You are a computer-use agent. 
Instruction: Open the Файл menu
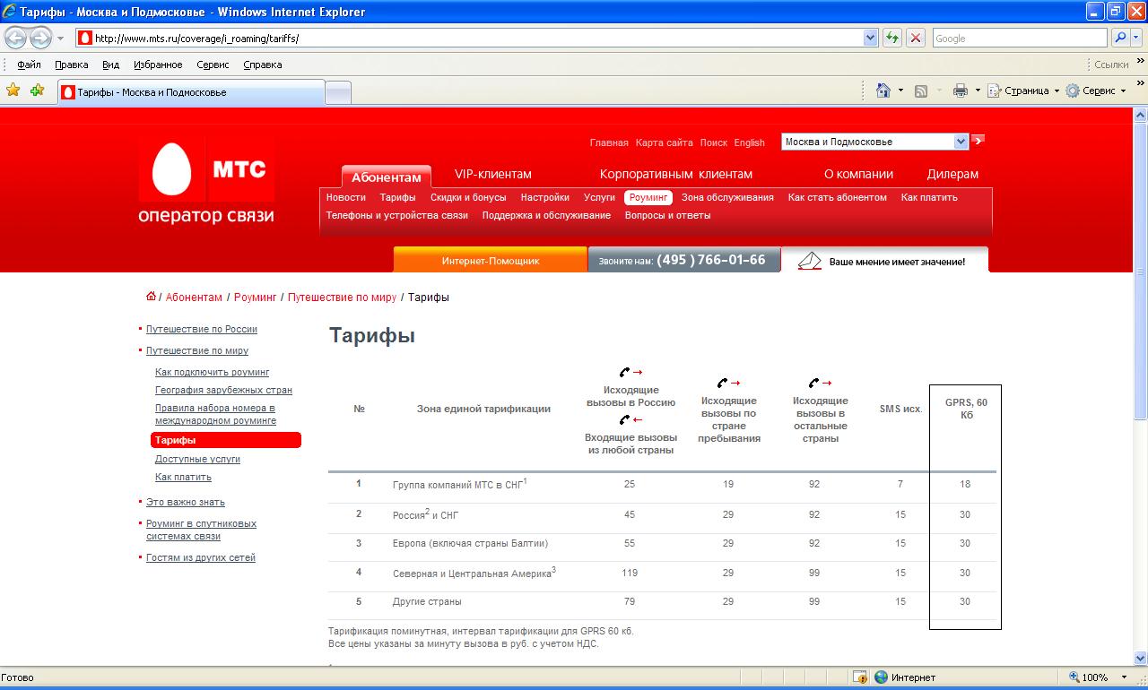(x=29, y=65)
